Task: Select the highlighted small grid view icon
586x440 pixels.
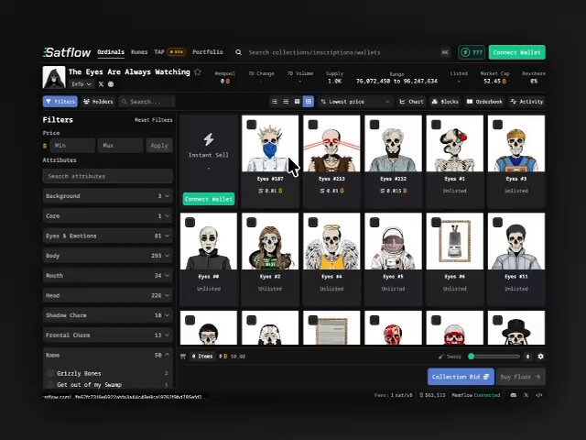Action: click(x=309, y=102)
